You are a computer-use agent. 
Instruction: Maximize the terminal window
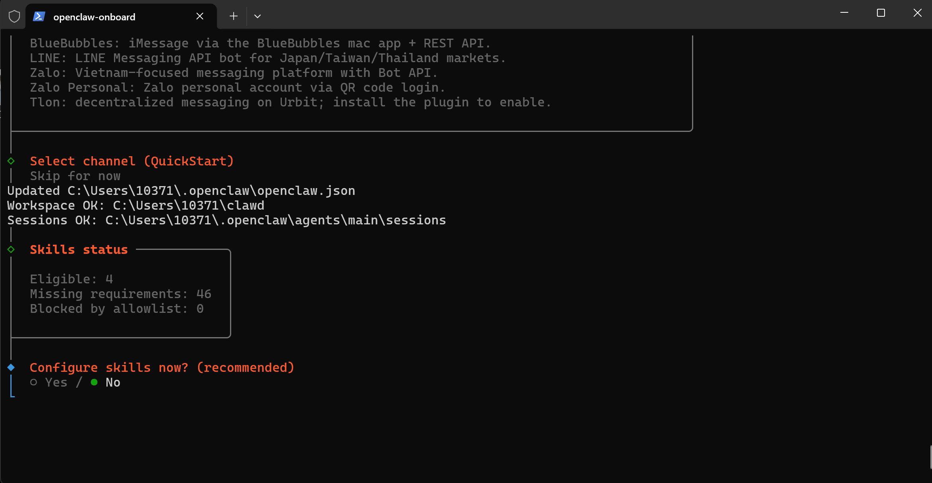pyautogui.click(x=881, y=13)
